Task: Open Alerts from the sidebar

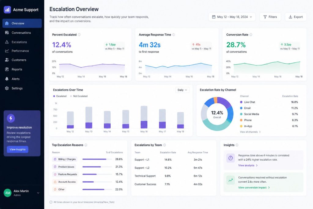Action: pos(22,79)
